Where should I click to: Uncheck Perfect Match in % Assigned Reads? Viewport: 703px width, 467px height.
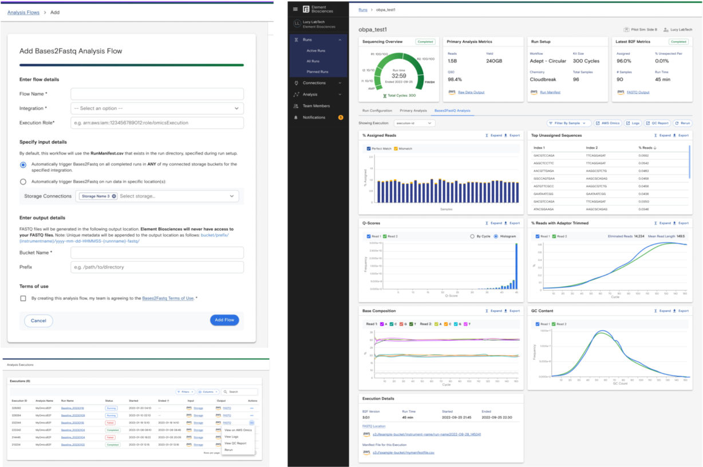click(x=369, y=149)
